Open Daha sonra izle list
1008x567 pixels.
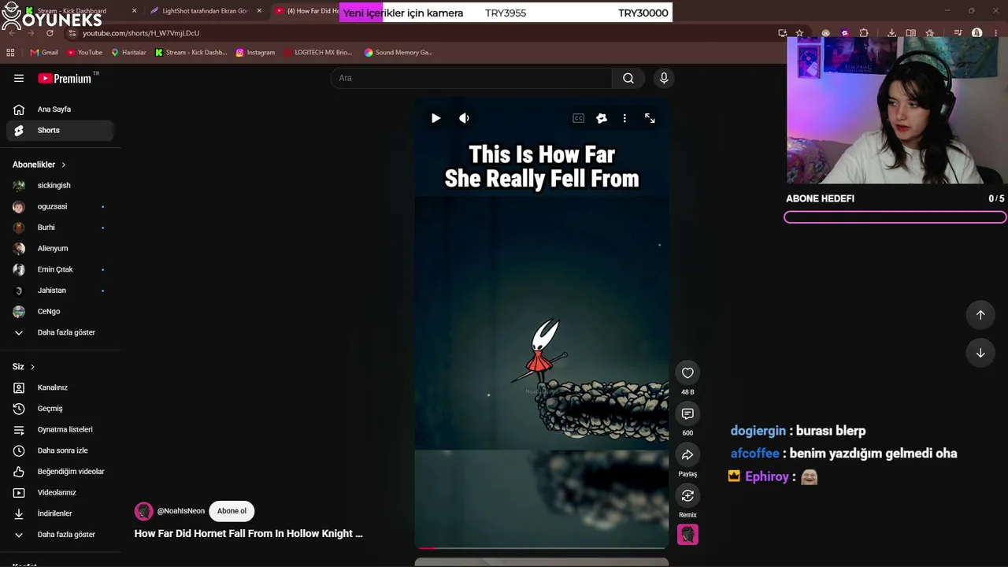(x=60, y=450)
